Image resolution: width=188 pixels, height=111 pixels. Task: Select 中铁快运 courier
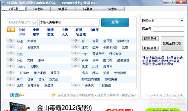point(88,86)
